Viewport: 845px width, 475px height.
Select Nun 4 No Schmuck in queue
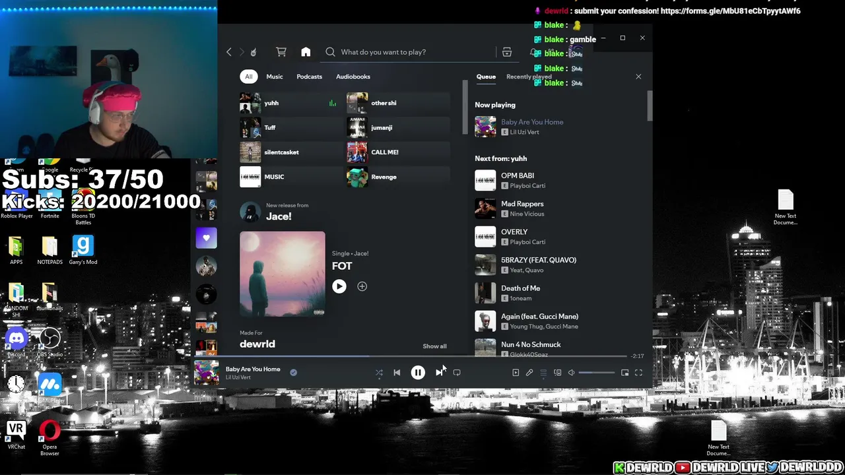tap(558, 348)
